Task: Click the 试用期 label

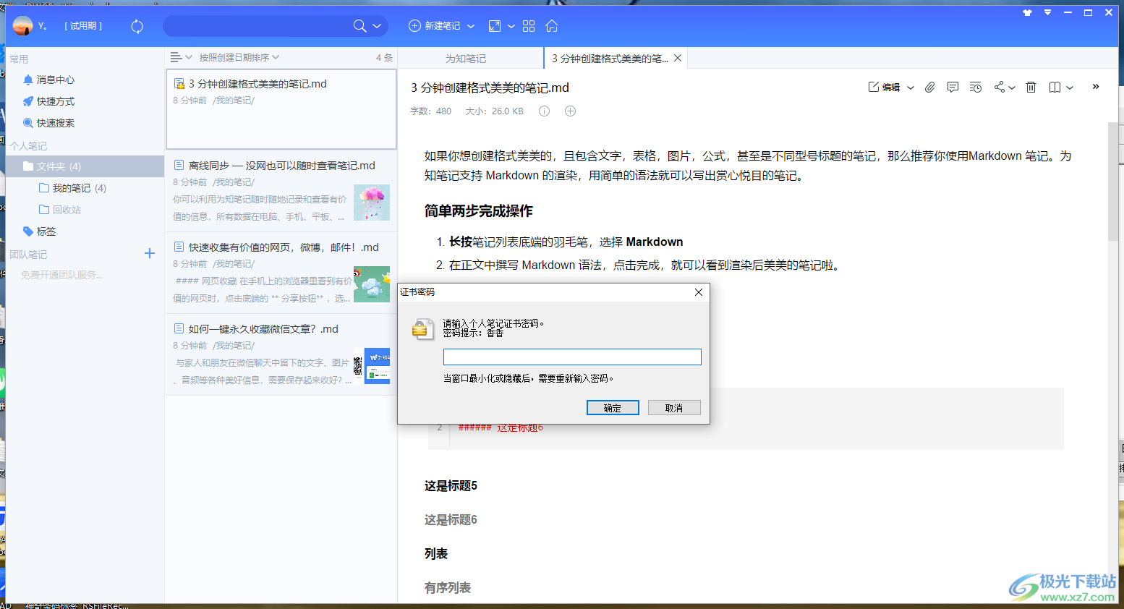Action: pos(83,26)
